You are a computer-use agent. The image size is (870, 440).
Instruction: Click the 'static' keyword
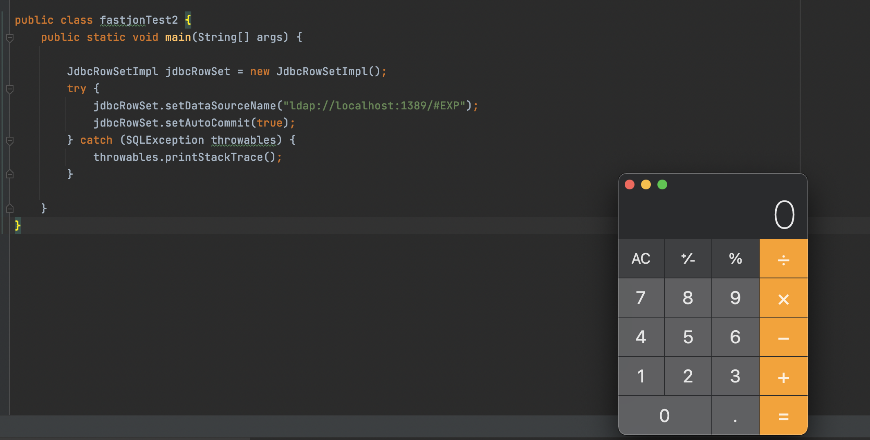(106, 37)
